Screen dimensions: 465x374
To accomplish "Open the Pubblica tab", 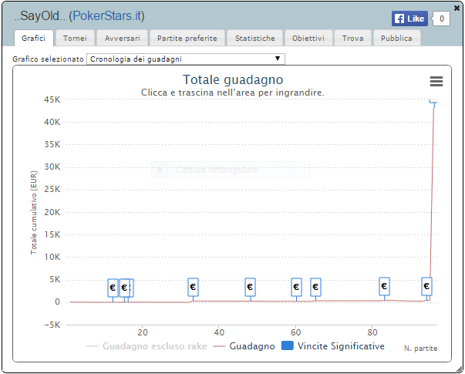I will 396,38.
